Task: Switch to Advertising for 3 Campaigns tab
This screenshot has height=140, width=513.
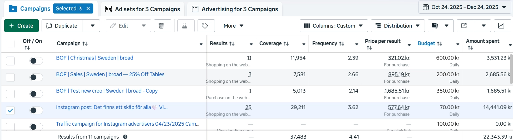Action: [x=235, y=9]
